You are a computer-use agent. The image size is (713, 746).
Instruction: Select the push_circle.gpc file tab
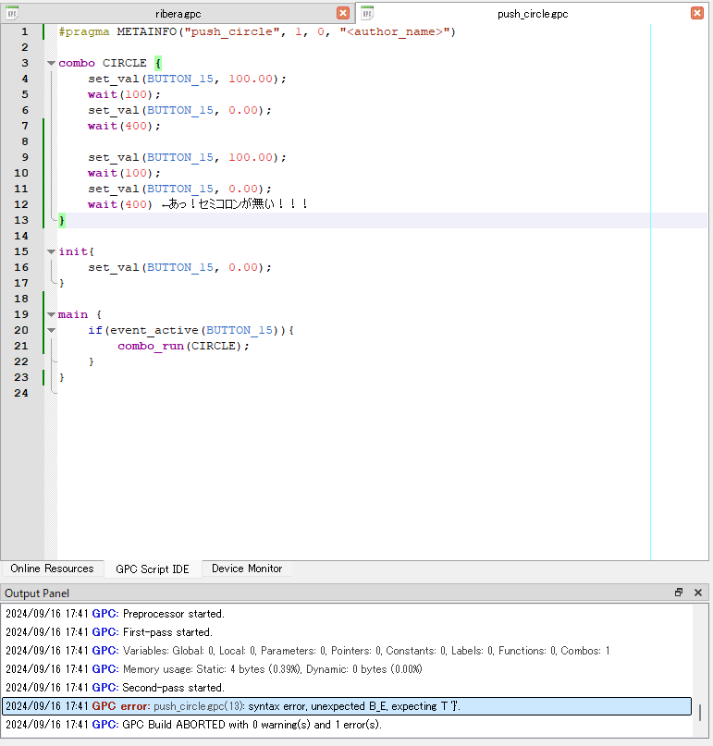point(533,14)
